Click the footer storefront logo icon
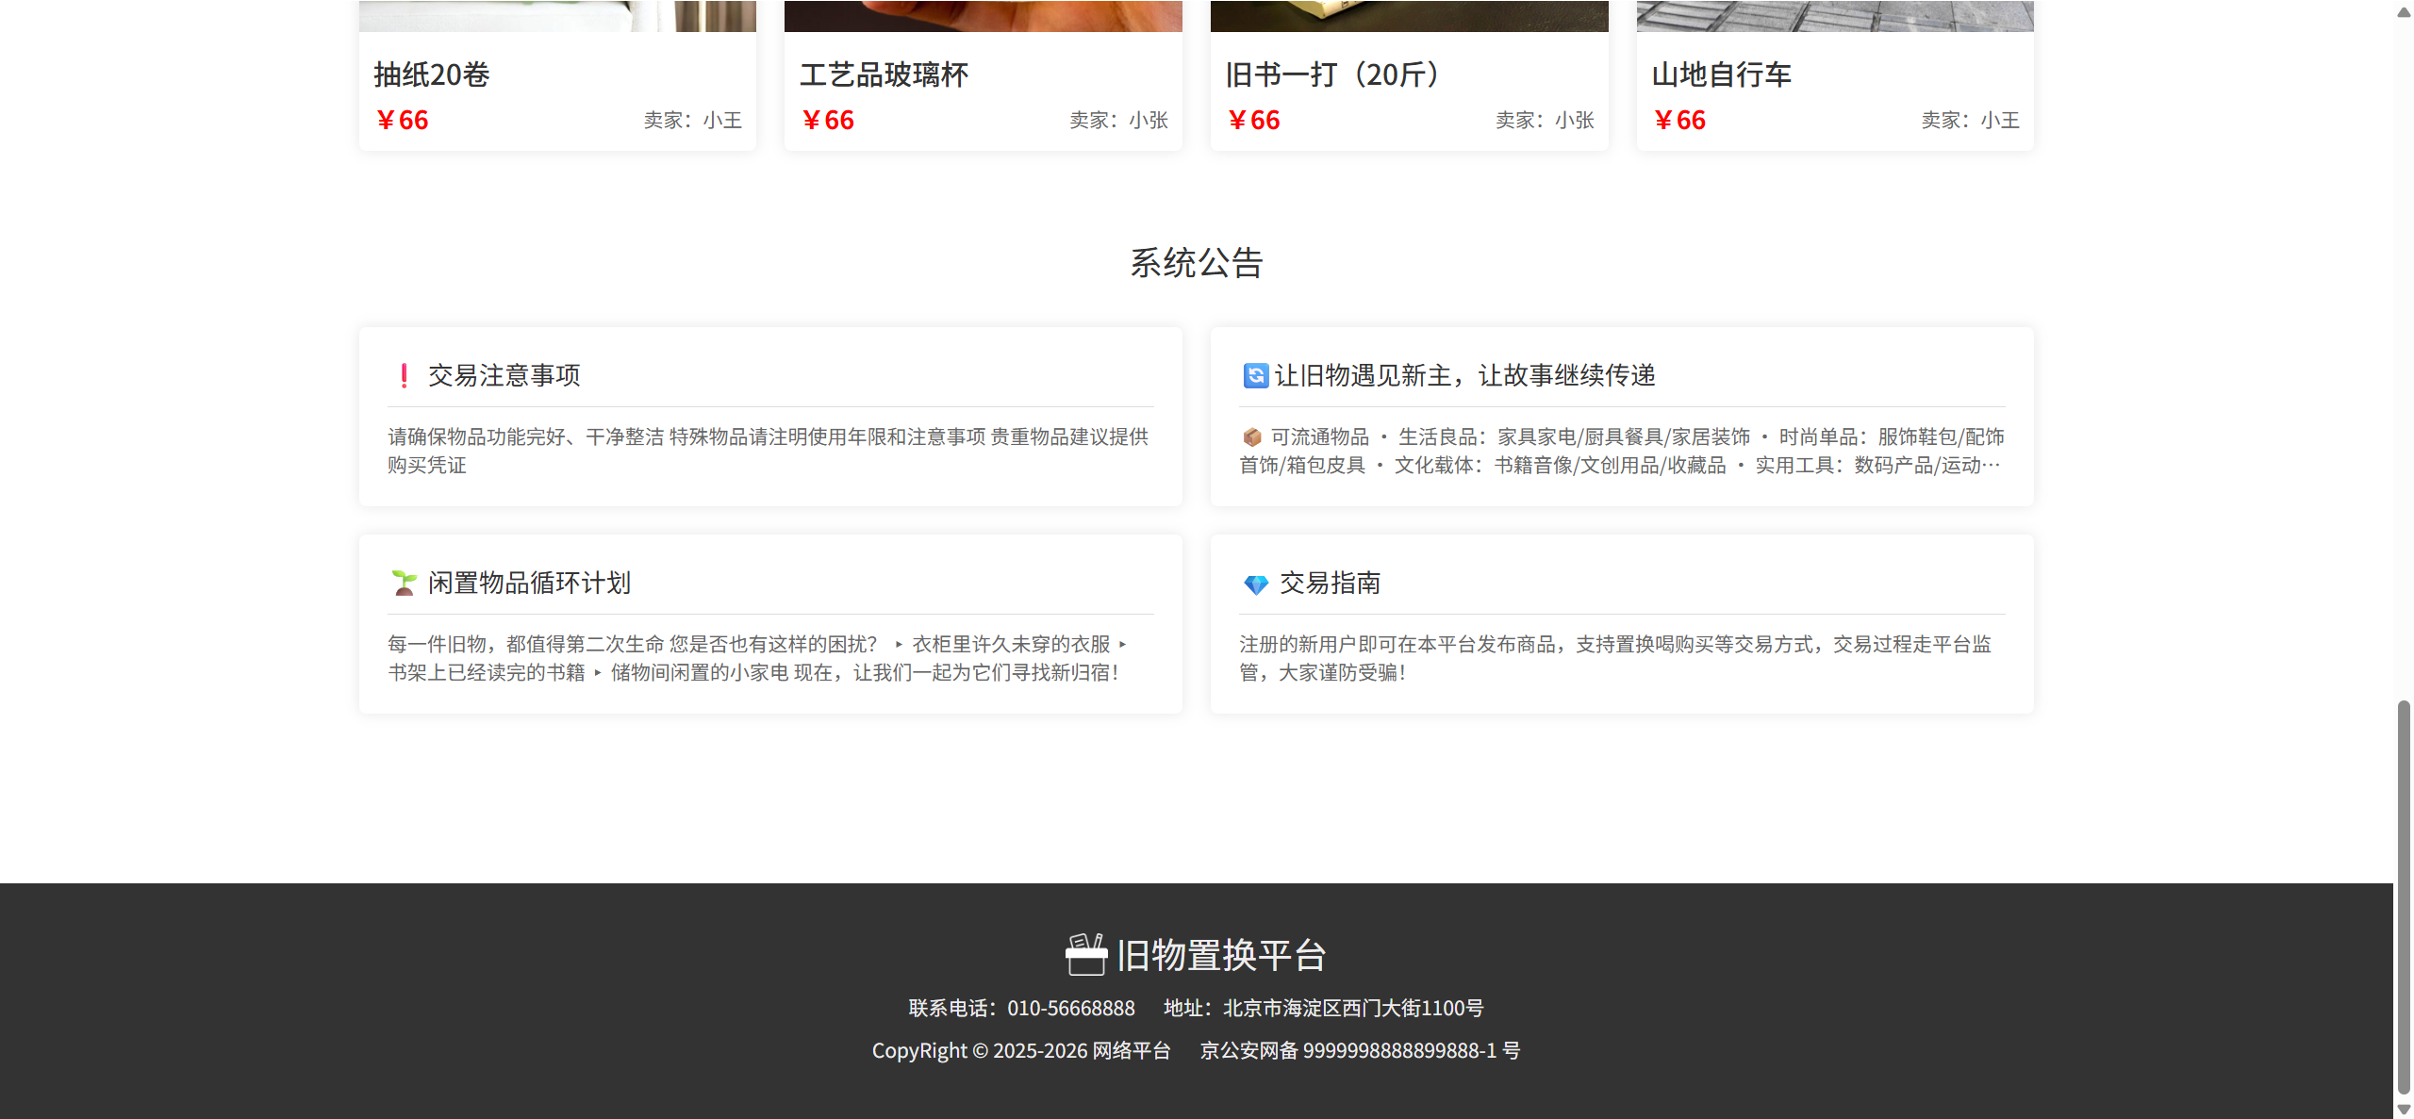 pos(1086,954)
